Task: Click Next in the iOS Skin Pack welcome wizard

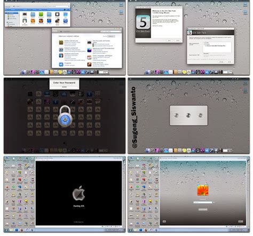Action: (169, 41)
